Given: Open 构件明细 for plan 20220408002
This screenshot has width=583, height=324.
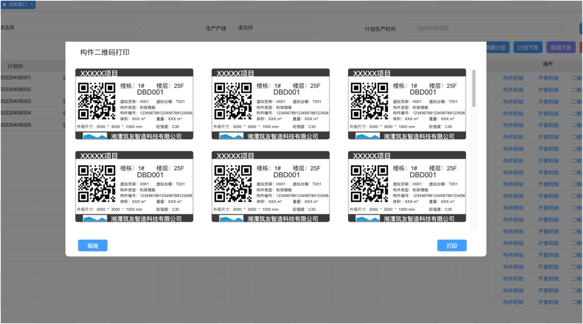Looking at the screenshot, I should 513,90.
